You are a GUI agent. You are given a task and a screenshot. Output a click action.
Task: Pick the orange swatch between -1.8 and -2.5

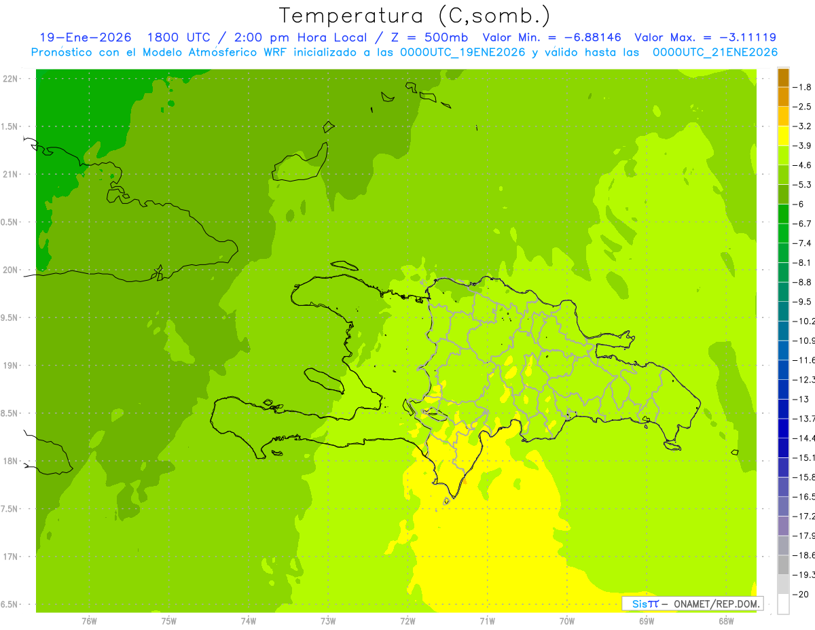pos(783,97)
